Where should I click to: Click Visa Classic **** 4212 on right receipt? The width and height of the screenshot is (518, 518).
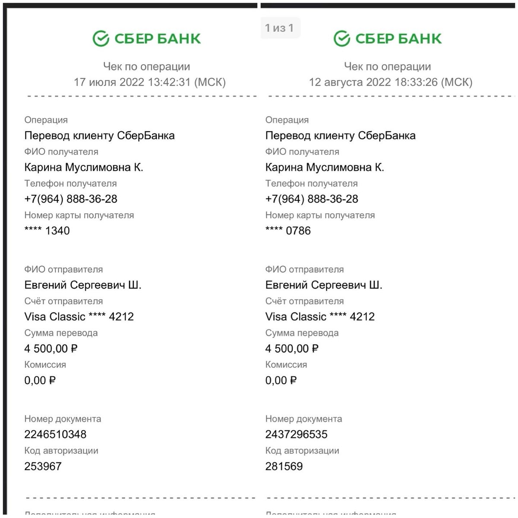(x=320, y=316)
